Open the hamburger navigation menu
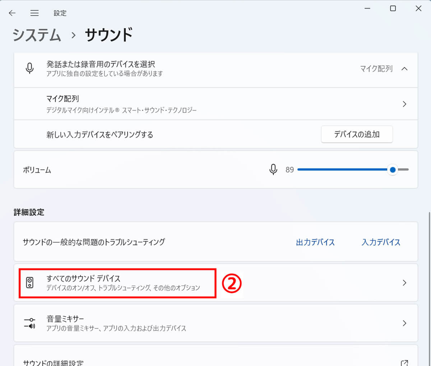The image size is (431, 366). [x=34, y=13]
